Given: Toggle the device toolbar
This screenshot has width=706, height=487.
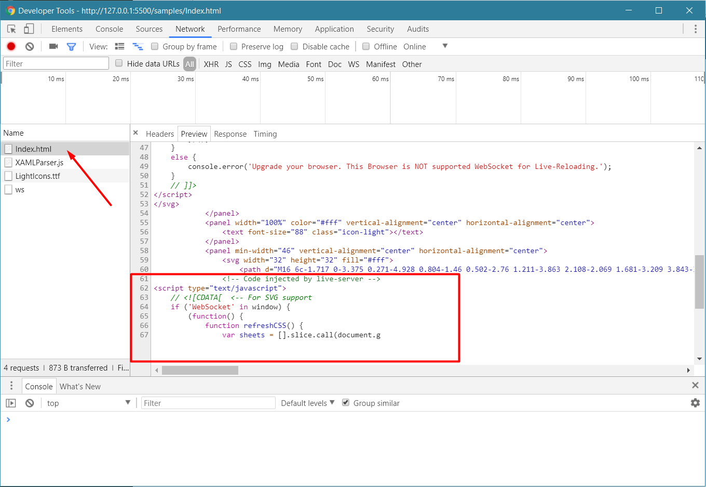Looking at the screenshot, I should (x=29, y=29).
